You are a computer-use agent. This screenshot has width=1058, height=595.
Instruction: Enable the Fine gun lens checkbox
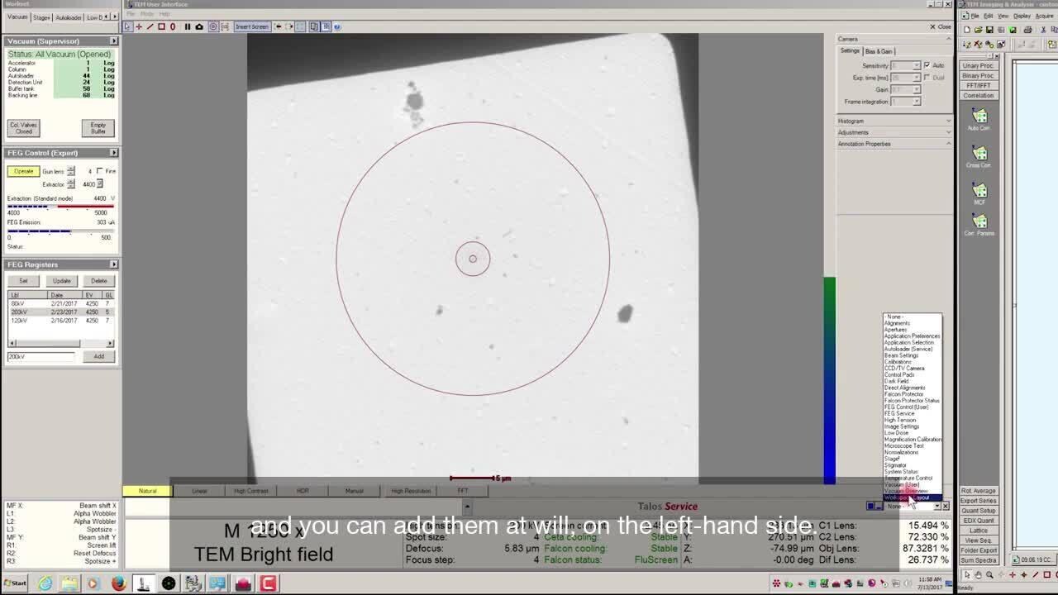100,171
